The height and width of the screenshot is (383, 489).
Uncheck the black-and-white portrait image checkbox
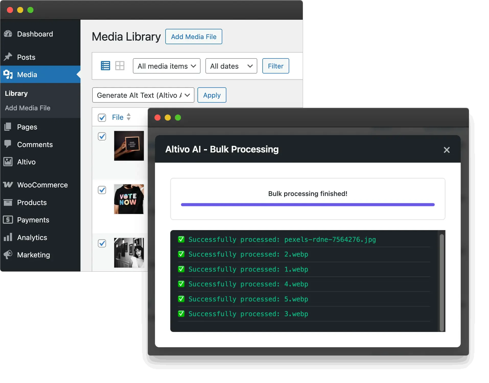coord(102,243)
